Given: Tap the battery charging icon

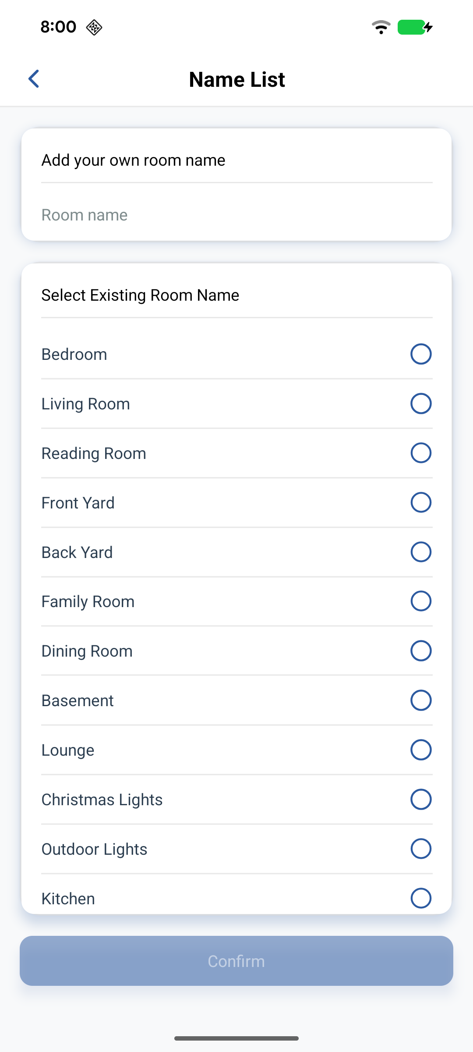Looking at the screenshot, I should [x=415, y=27].
